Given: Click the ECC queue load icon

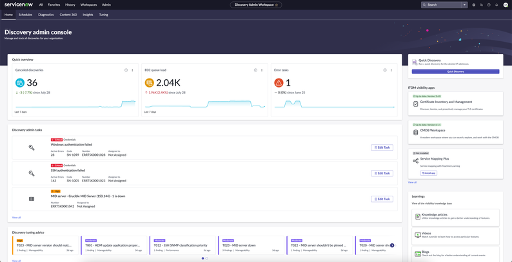Looking at the screenshot, I should click(149, 83).
